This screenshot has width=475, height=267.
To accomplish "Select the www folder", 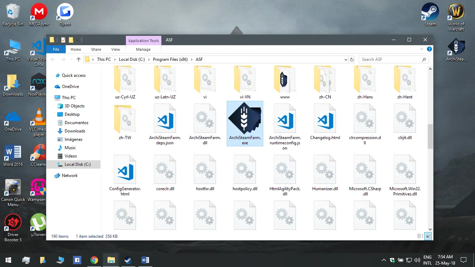I will (285, 83).
